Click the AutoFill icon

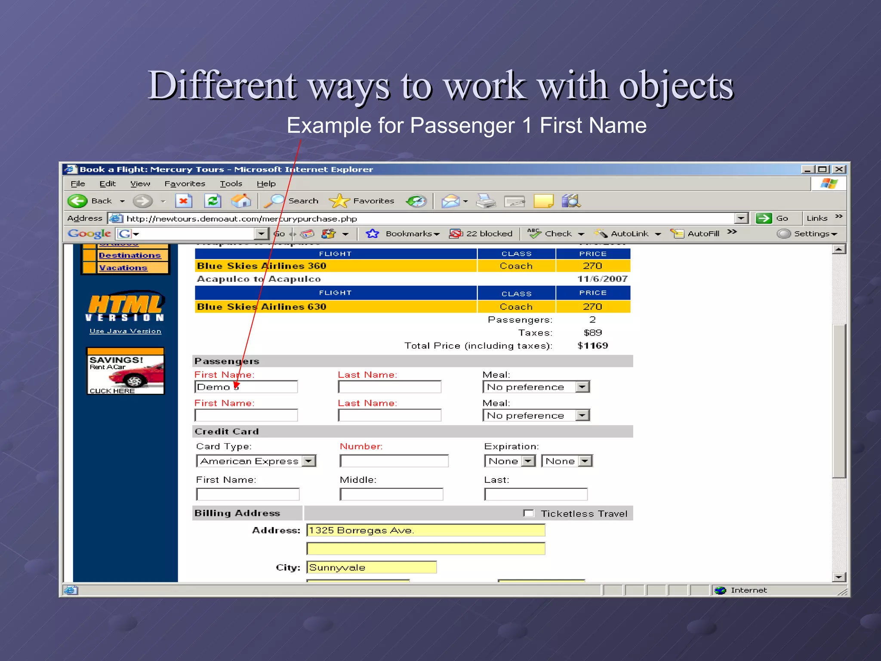pos(677,234)
